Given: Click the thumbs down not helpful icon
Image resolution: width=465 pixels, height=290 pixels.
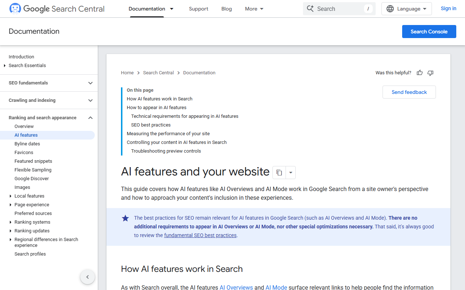Looking at the screenshot, I should 430,73.
